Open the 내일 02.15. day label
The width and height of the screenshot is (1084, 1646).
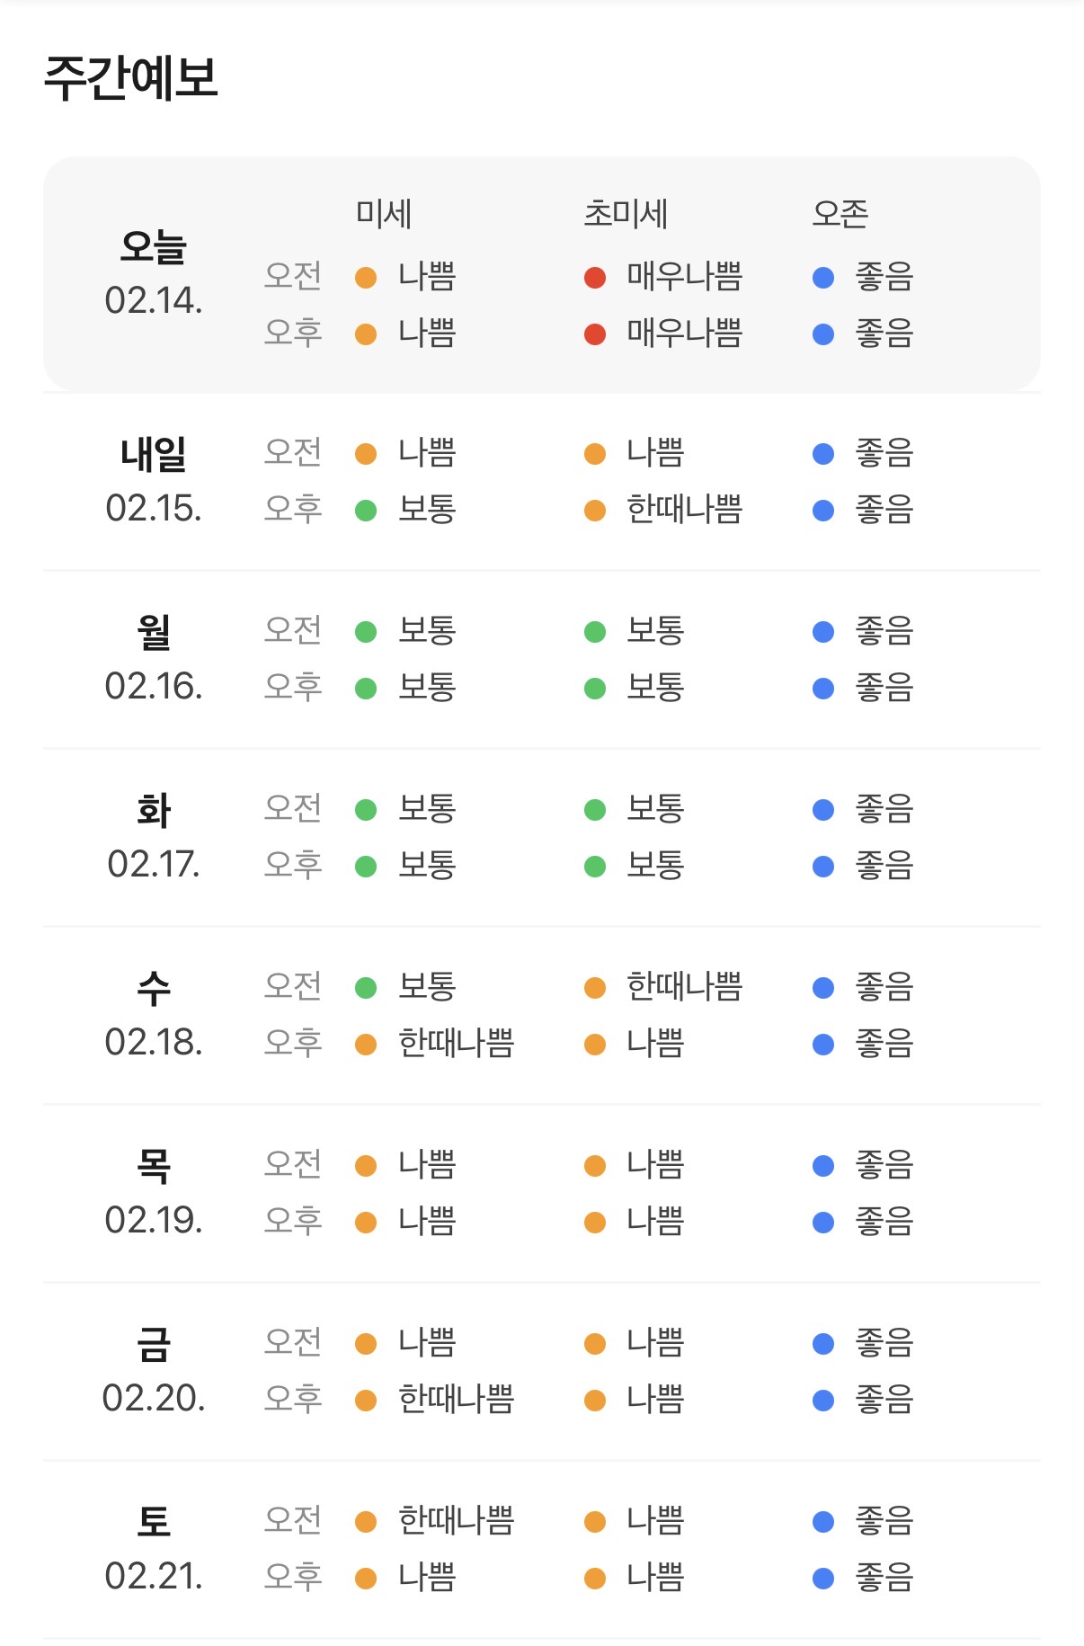point(154,481)
